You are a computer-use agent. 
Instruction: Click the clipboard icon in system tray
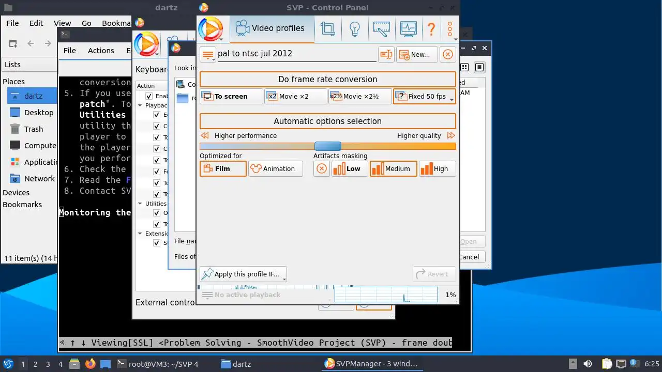click(x=607, y=364)
